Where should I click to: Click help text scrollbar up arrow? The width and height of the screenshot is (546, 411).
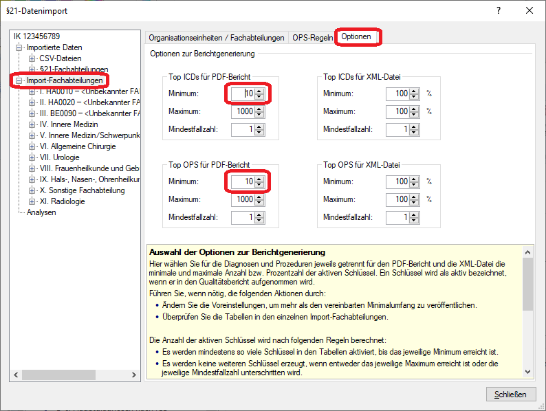click(x=528, y=252)
